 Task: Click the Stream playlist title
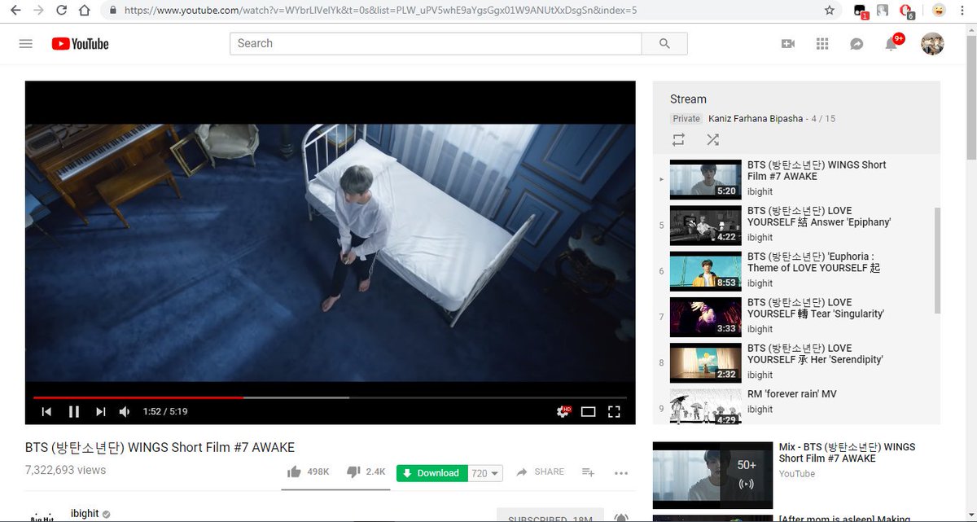coord(688,99)
